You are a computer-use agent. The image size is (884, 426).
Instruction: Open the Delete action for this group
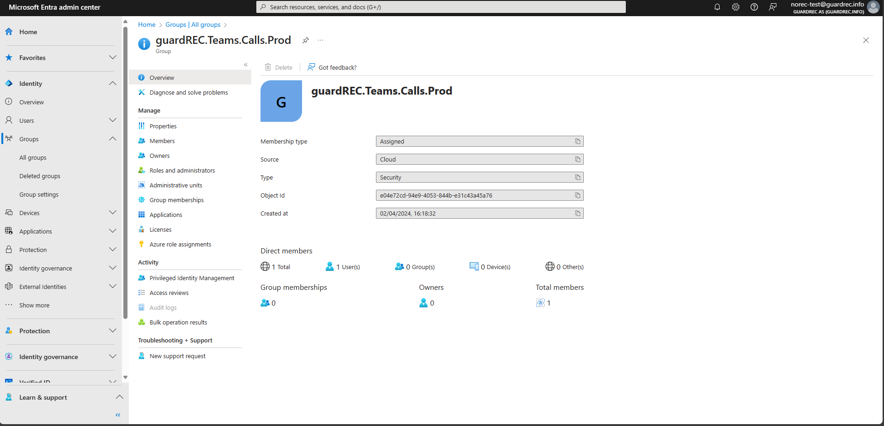(278, 67)
